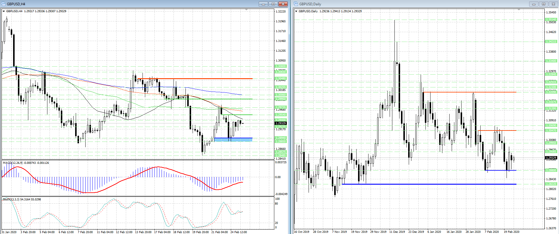
Task: Click the GBPUSD,Daily window title icon
Action: 296,4
